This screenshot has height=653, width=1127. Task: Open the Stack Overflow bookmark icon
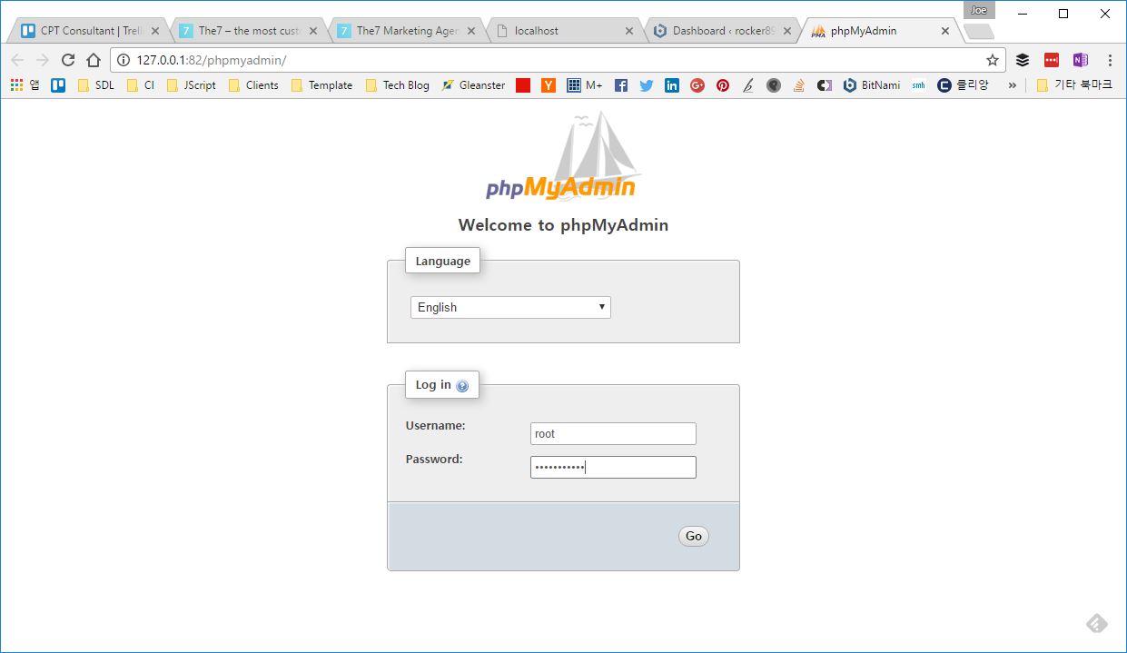tap(799, 85)
